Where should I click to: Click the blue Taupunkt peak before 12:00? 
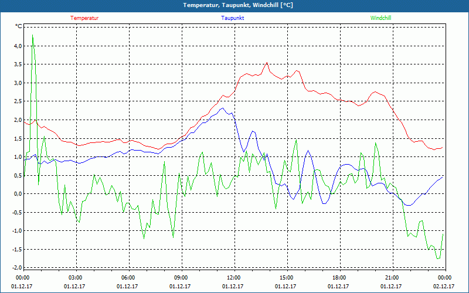tap(222, 108)
